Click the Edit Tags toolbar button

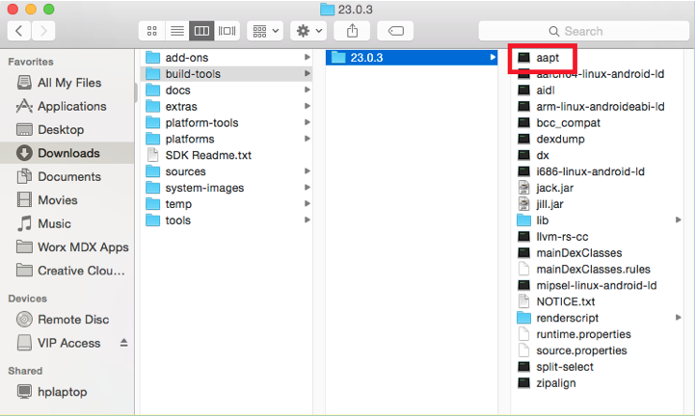395,31
